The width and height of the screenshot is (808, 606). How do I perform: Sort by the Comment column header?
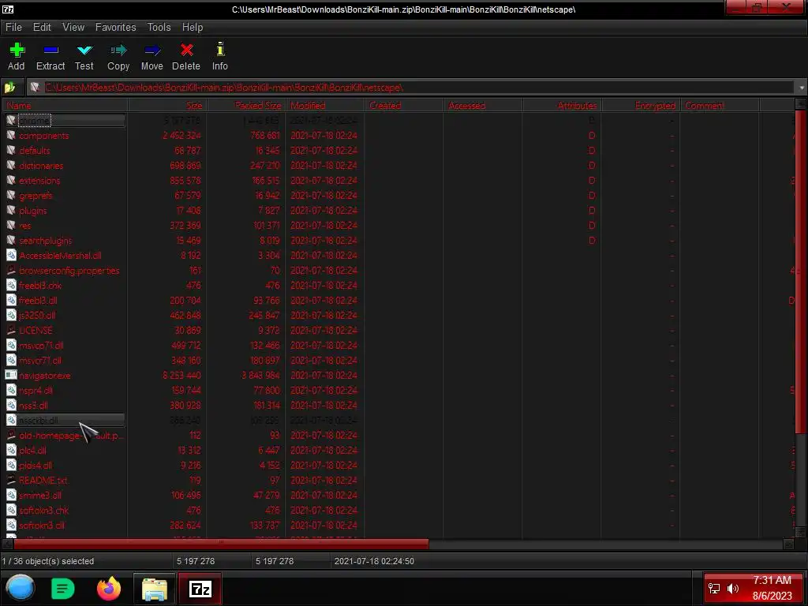coord(720,106)
